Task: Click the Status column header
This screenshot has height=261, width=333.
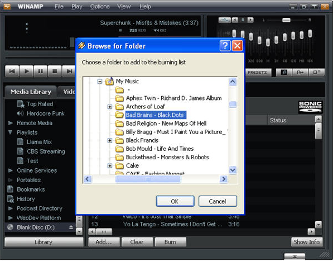Action: 291,120
